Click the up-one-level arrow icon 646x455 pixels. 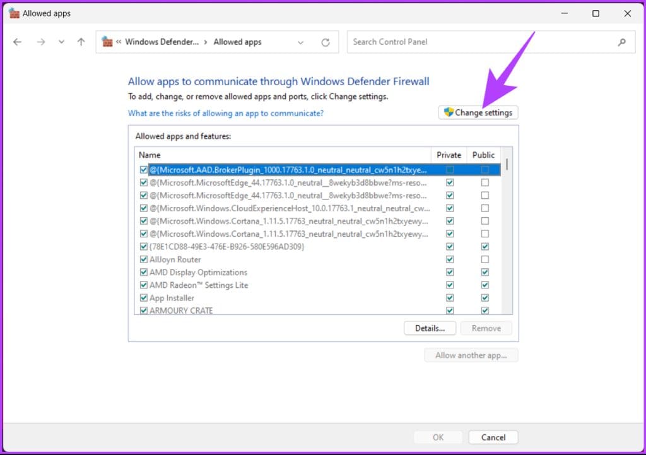click(x=81, y=42)
